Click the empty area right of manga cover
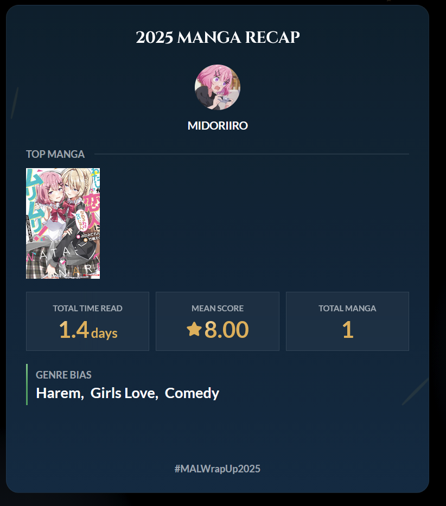The image size is (446, 506). click(254, 223)
